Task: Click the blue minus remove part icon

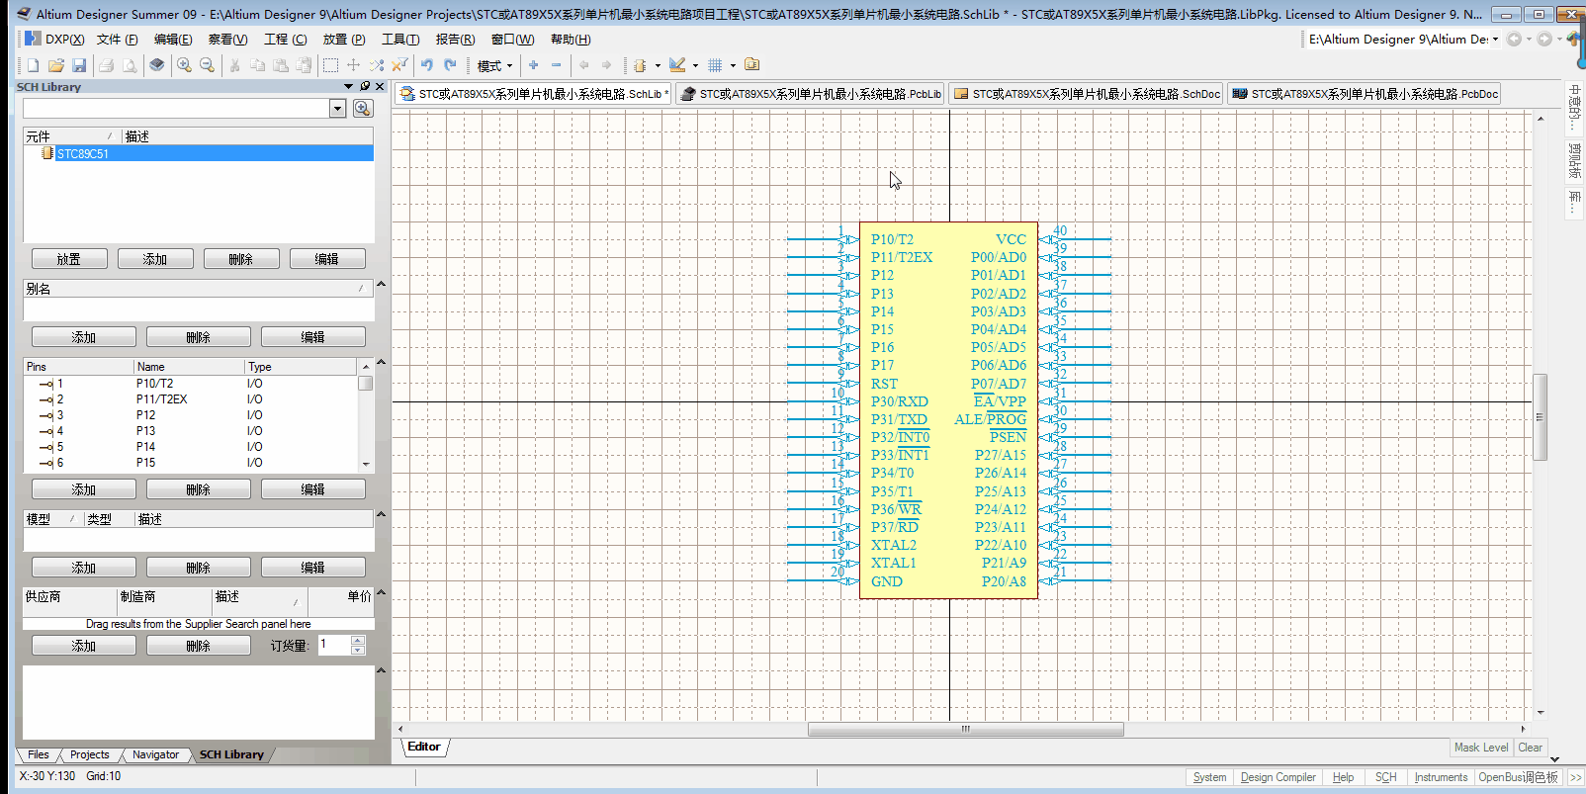Action: click(x=556, y=65)
